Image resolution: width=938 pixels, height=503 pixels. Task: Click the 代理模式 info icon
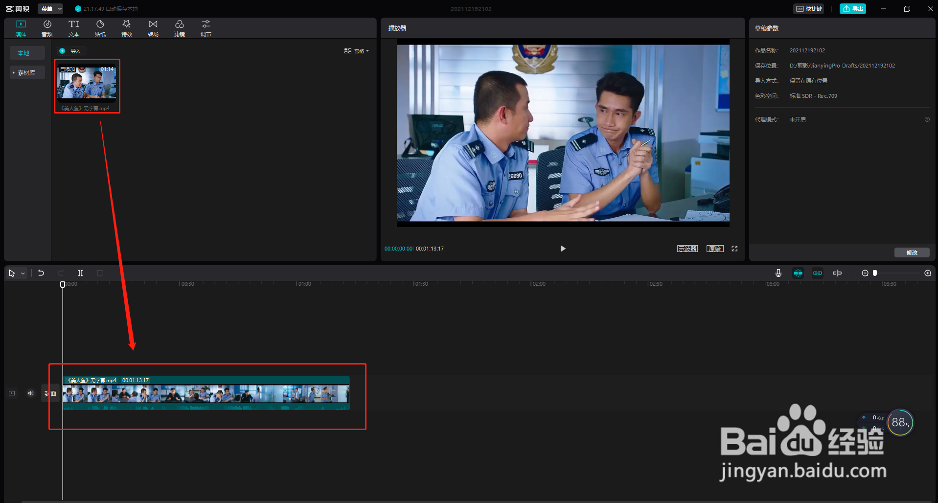click(x=927, y=119)
